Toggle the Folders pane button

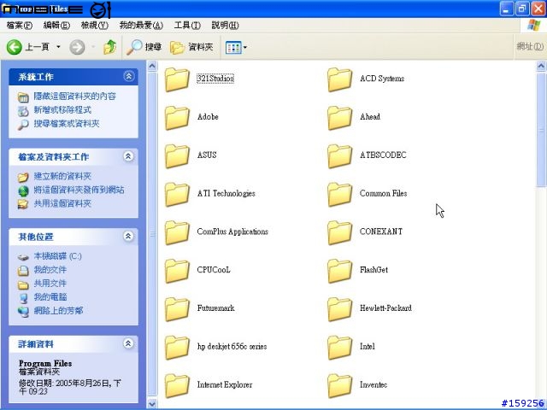pos(191,47)
